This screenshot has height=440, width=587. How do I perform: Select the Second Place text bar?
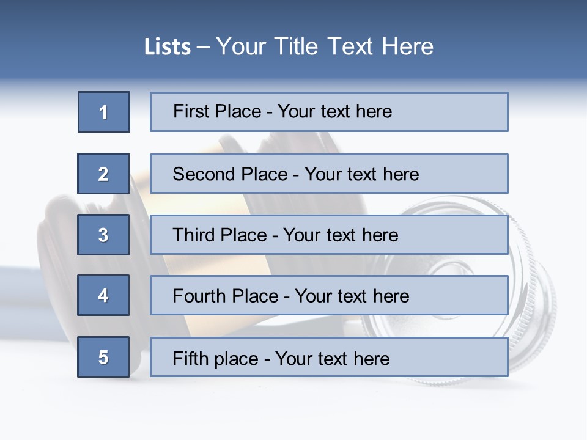coord(329,174)
